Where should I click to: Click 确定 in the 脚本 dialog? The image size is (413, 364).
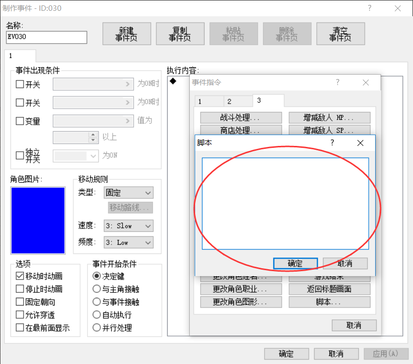(295, 263)
